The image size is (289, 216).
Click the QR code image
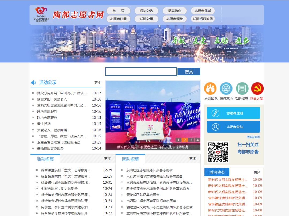(218, 152)
